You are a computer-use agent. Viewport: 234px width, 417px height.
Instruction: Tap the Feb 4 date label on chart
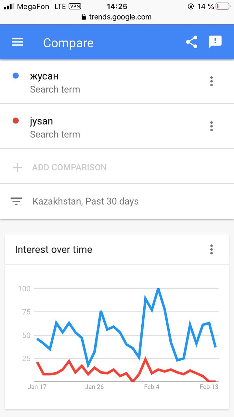152,387
